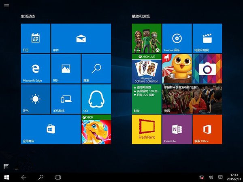
Task: Open the 搜索 search tile
Action: (96, 69)
